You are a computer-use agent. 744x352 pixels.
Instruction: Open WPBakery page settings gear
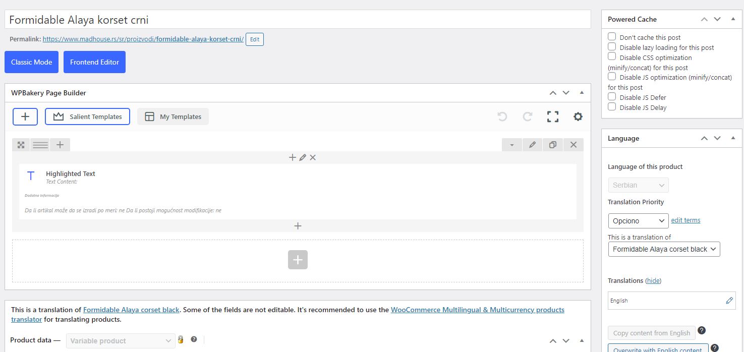[578, 116]
